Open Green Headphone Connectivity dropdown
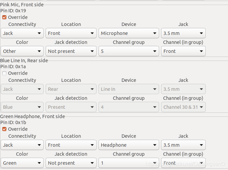228x170 pixels. pos(22,145)
